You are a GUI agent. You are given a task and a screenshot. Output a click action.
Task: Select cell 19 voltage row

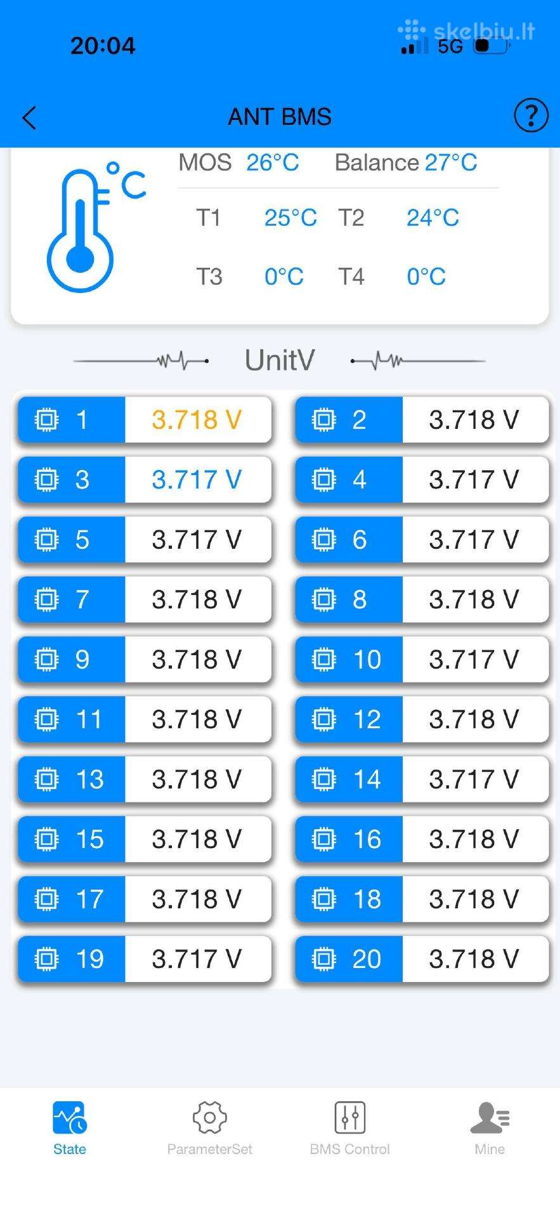coord(145,959)
